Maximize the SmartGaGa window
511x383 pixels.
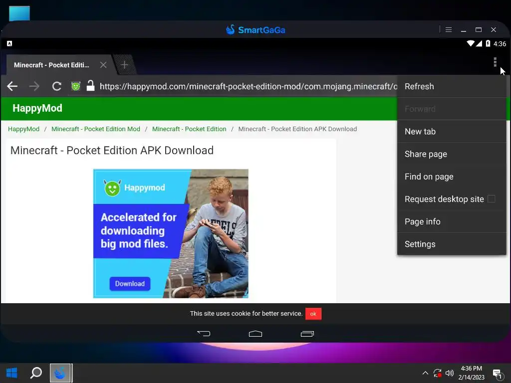point(479,29)
